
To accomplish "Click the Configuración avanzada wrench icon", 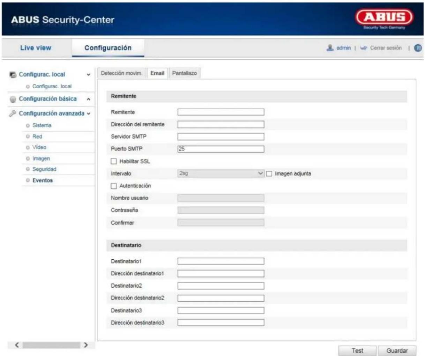I will tap(13, 113).
